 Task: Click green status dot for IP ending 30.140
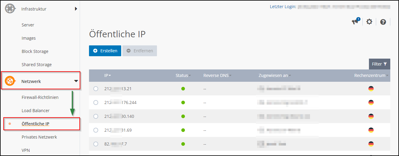click(183, 116)
